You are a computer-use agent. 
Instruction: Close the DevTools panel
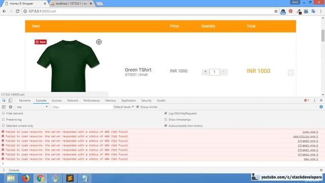321,101
